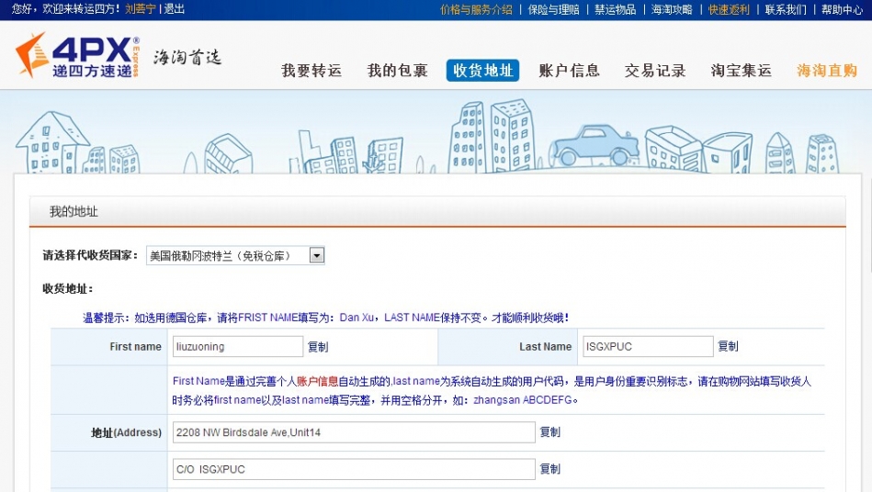Screen dimensions: 872x492
Task: Click the 温馨提示 Dan Xu notice text
Action: pyautogui.click(x=325, y=318)
